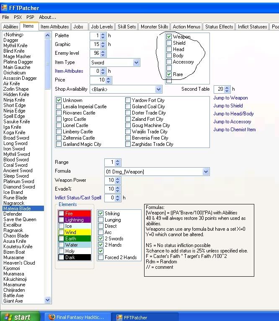Open the PSX menu

pyautogui.click(x=18, y=17)
